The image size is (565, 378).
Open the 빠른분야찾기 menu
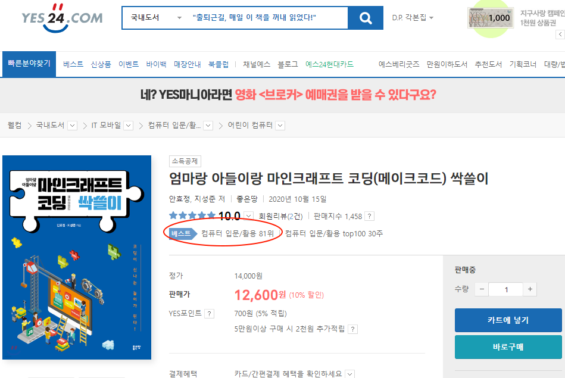[x=29, y=64]
